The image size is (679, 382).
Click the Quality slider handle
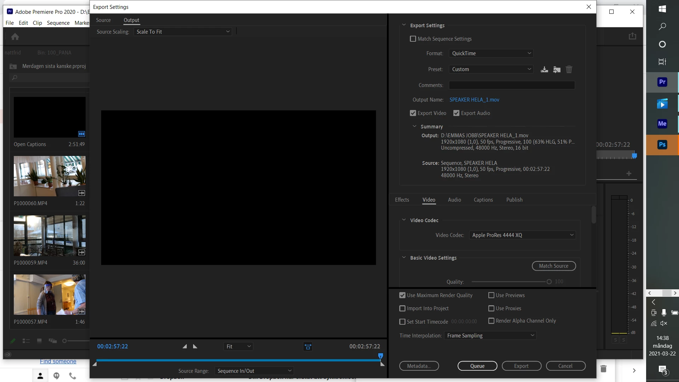tap(549, 282)
